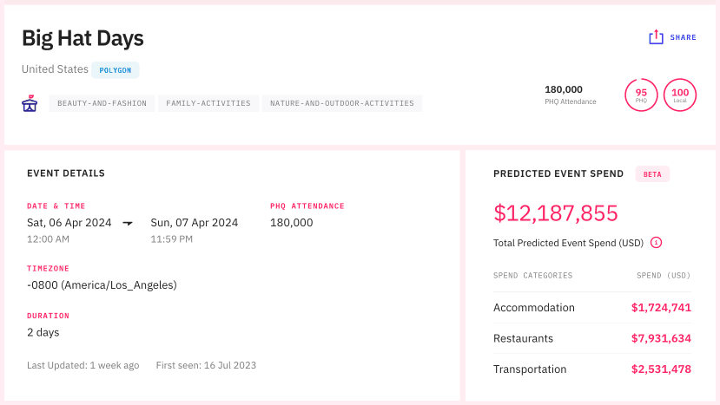This screenshot has height=405, width=720.
Task: Select the FAMILY-ACTIVITIES tag
Action: pos(208,103)
